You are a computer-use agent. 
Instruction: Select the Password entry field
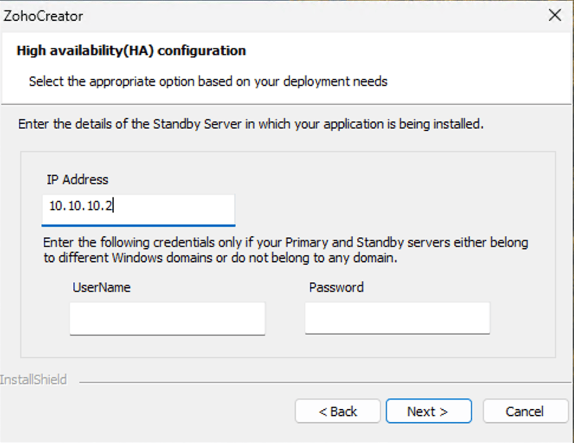pyautogui.click(x=397, y=319)
